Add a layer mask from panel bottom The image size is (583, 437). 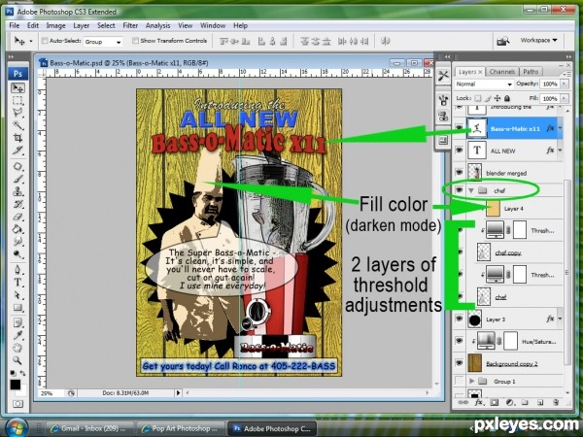tap(495, 402)
